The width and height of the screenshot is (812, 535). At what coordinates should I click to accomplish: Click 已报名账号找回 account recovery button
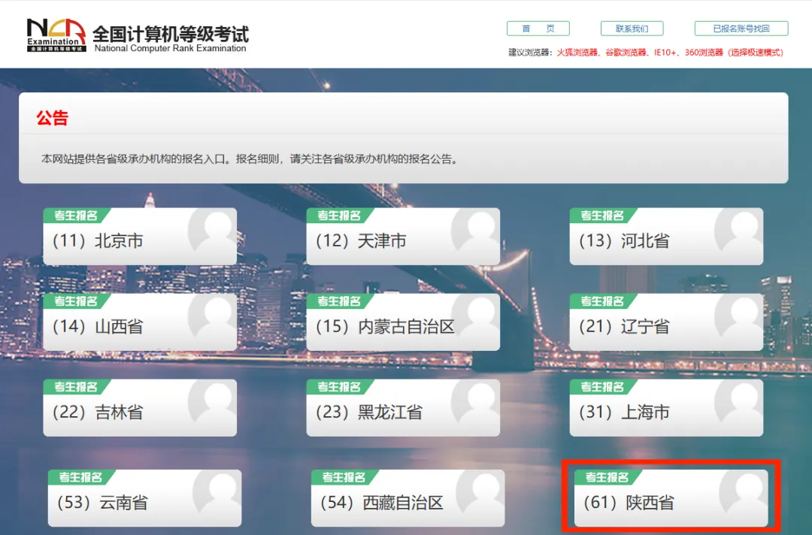click(740, 28)
